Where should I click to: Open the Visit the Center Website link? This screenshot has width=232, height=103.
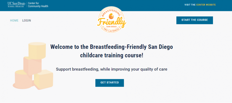coord(200,5)
